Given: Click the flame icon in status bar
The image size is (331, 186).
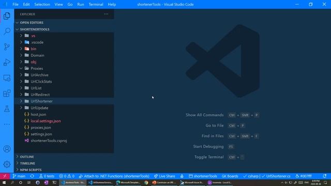Looking at the screenshot, I should (182, 176).
